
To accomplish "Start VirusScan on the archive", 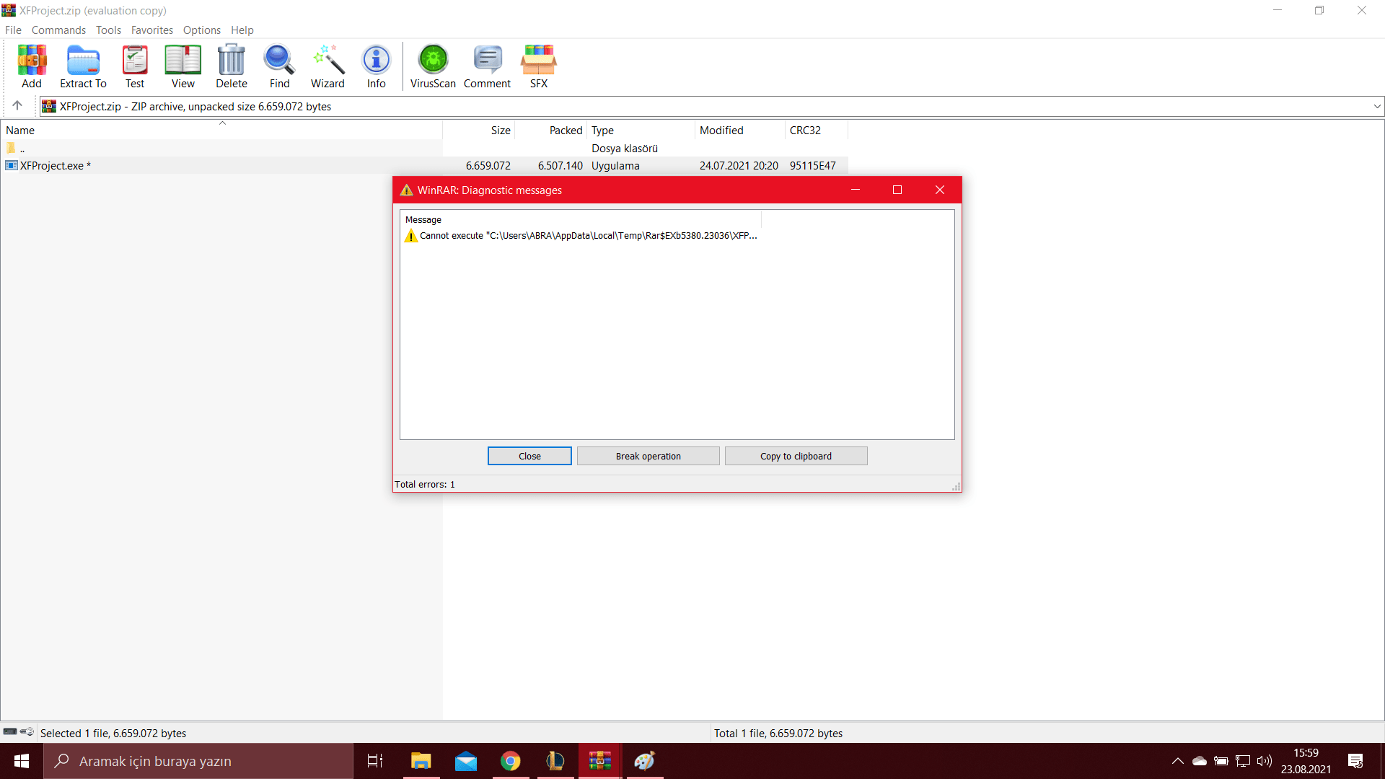I will point(433,66).
